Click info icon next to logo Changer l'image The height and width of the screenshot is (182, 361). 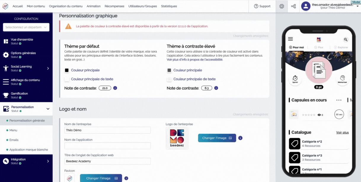(240, 138)
